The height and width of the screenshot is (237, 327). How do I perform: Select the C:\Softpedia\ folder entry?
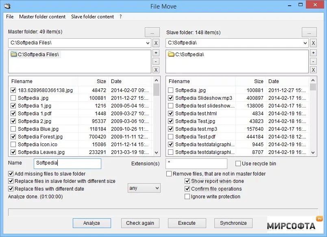coord(187,54)
